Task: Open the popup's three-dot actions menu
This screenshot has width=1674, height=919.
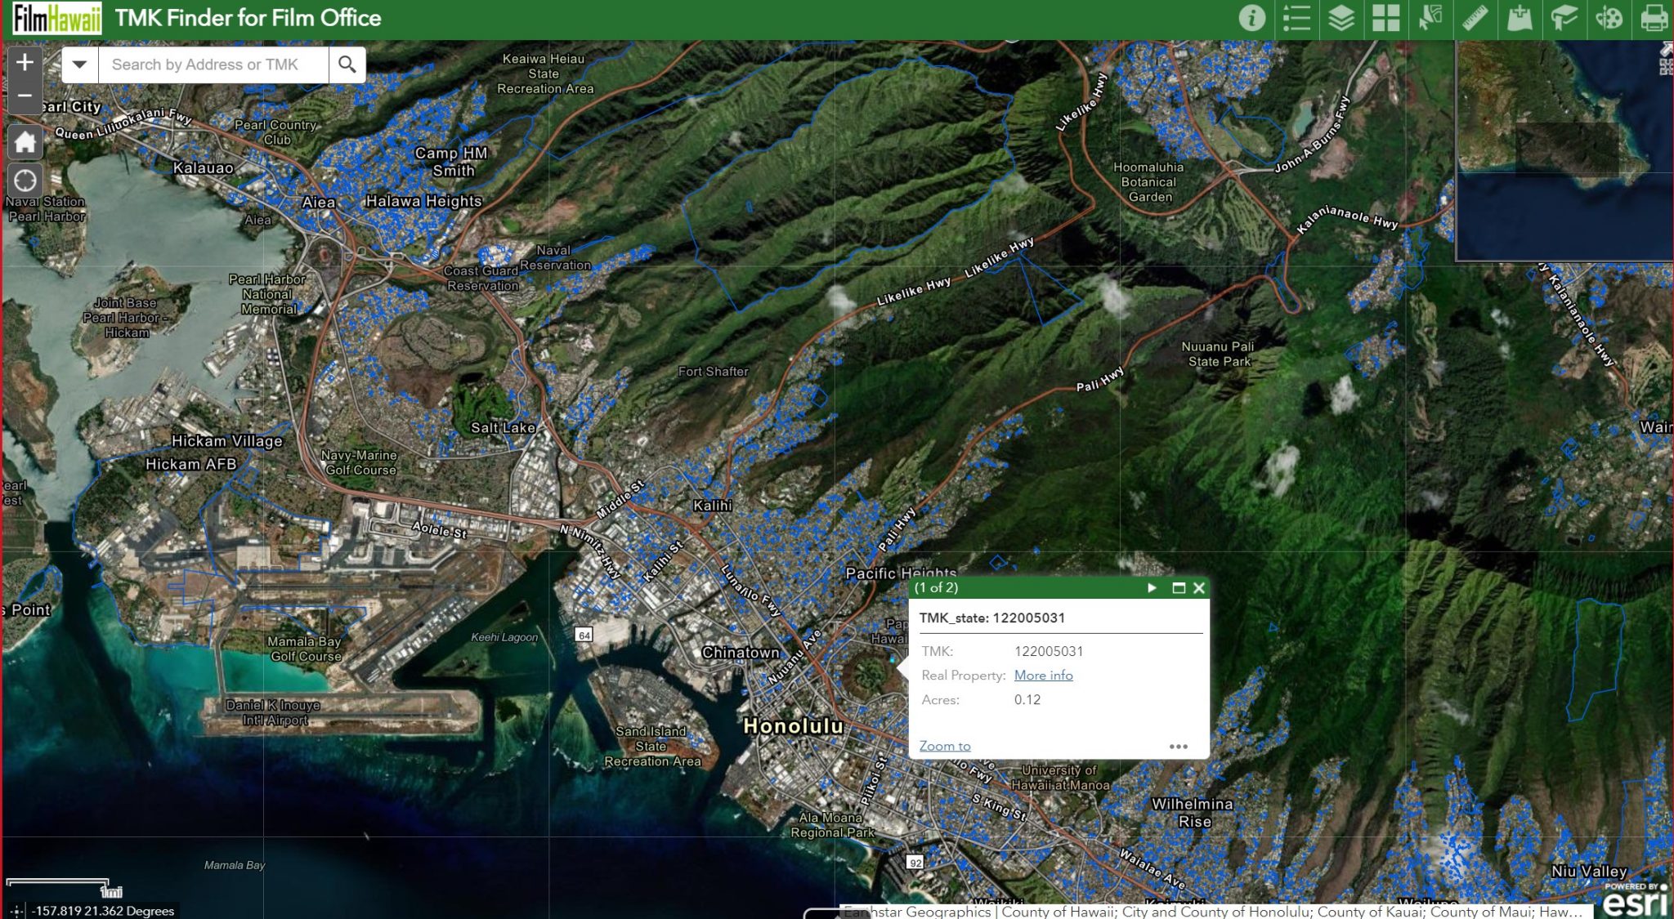Action: pyautogui.click(x=1178, y=747)
